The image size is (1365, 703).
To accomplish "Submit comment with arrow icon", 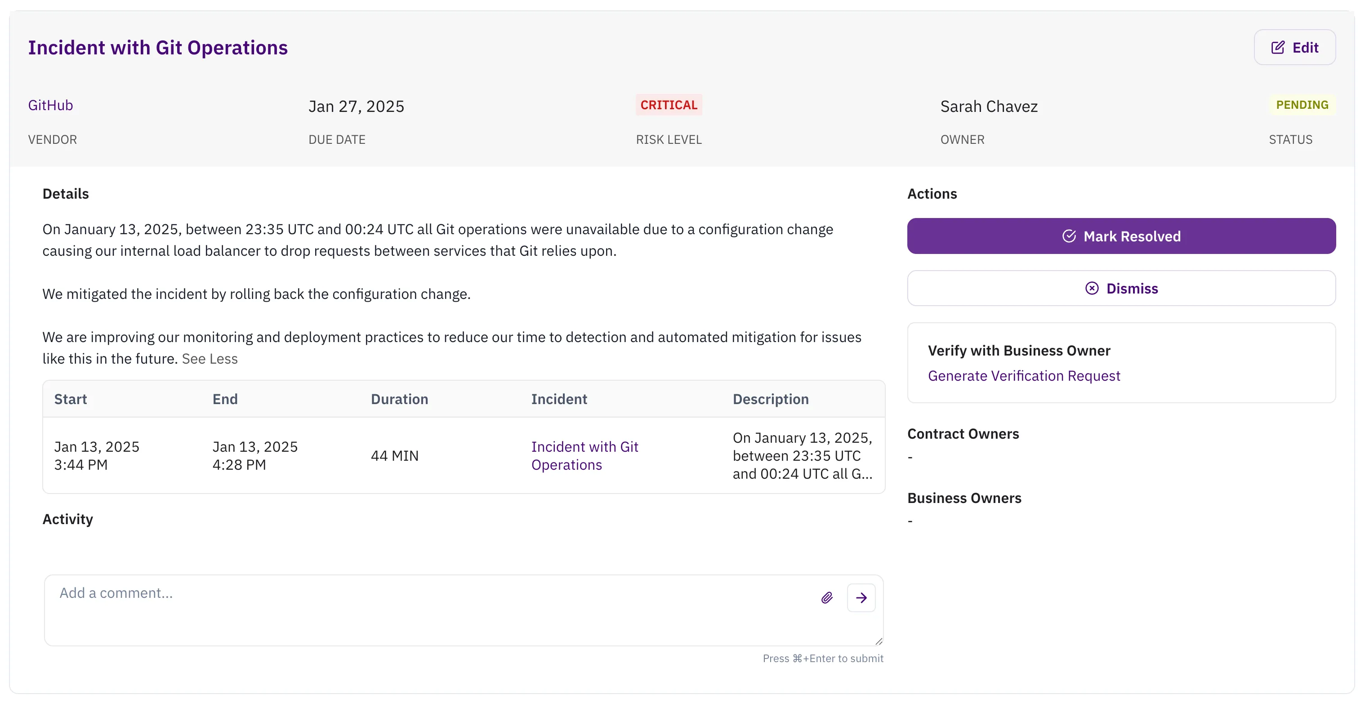I will 861,597.
